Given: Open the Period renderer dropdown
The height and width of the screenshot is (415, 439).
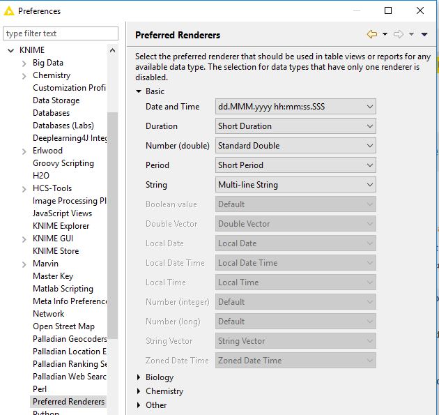Looking at the screenshot, I should pos(295,165).
